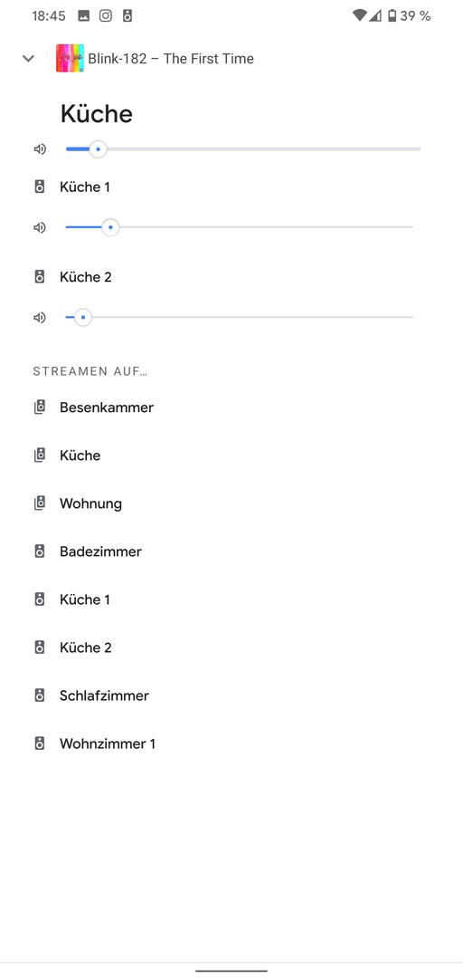This screenshot has width=463, height=978.
Task: Click the volume icon under Küche 2
Action: click(40, 318)
